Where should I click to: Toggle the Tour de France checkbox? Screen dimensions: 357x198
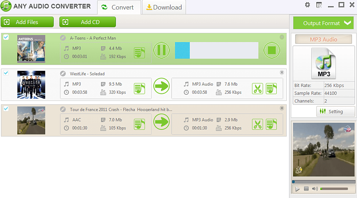coord(6,108)
